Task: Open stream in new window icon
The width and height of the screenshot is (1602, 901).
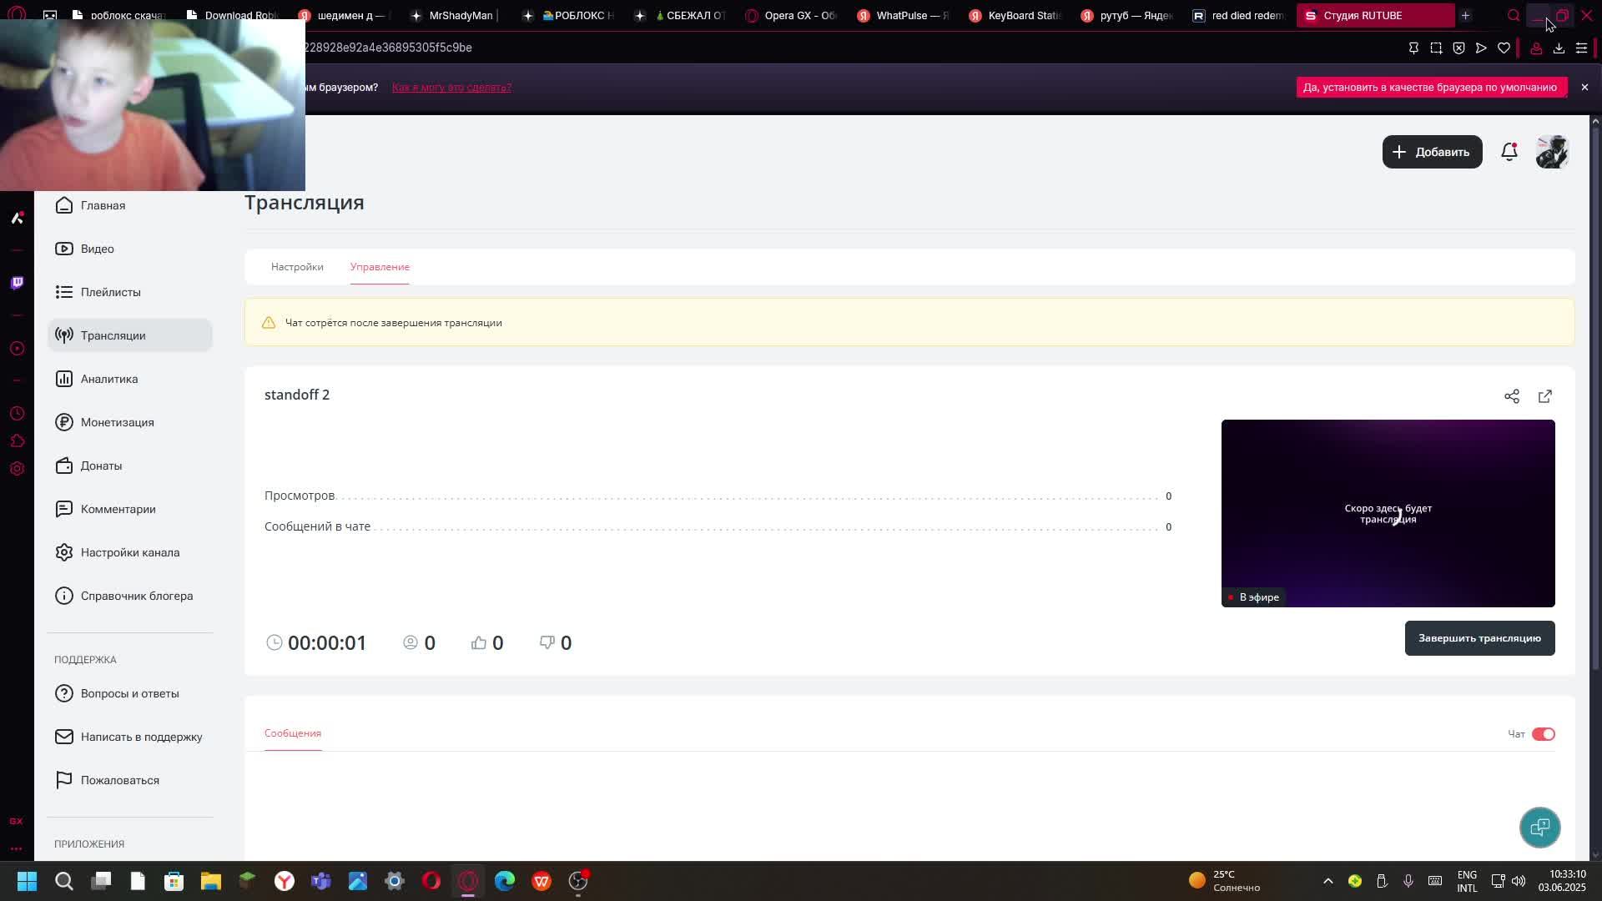Action: pyautogui.click(x=1544, y=396)
